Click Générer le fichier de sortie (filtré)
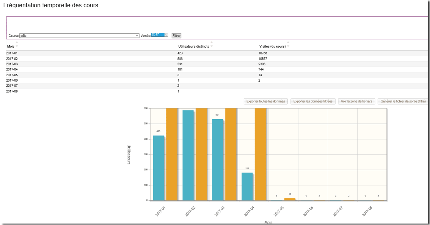This screenshot has width=430, height=225. pyautogui.click(x=403, y=101)
